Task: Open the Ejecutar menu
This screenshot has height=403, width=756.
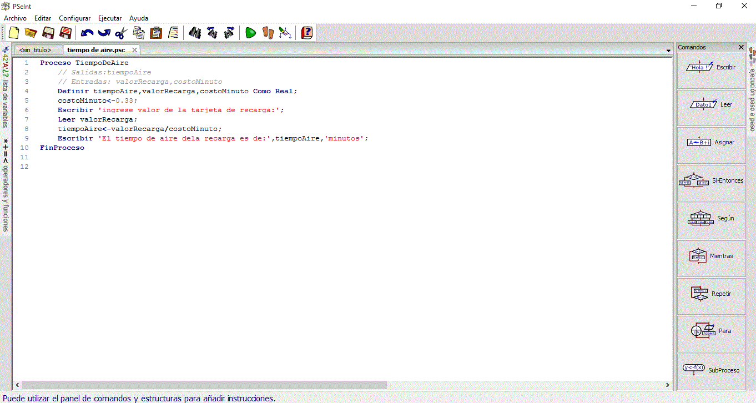Action: [x=109, y=18]
